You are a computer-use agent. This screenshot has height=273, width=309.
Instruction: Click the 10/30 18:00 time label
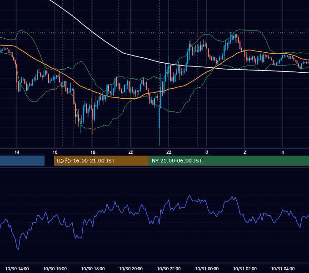click(x=93, y=268)
